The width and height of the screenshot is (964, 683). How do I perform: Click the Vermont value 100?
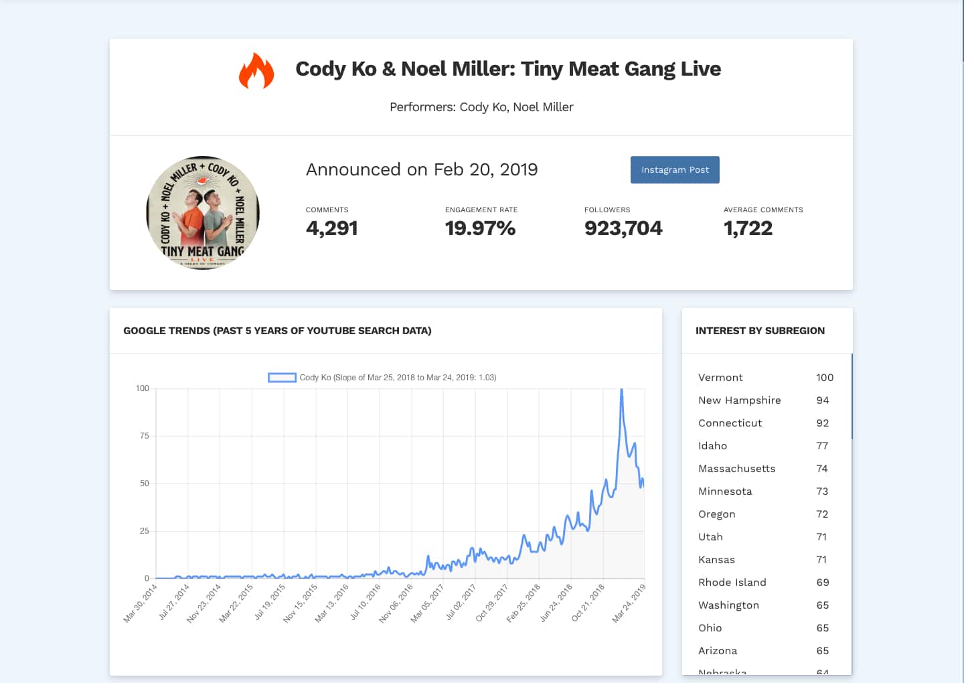825,378
